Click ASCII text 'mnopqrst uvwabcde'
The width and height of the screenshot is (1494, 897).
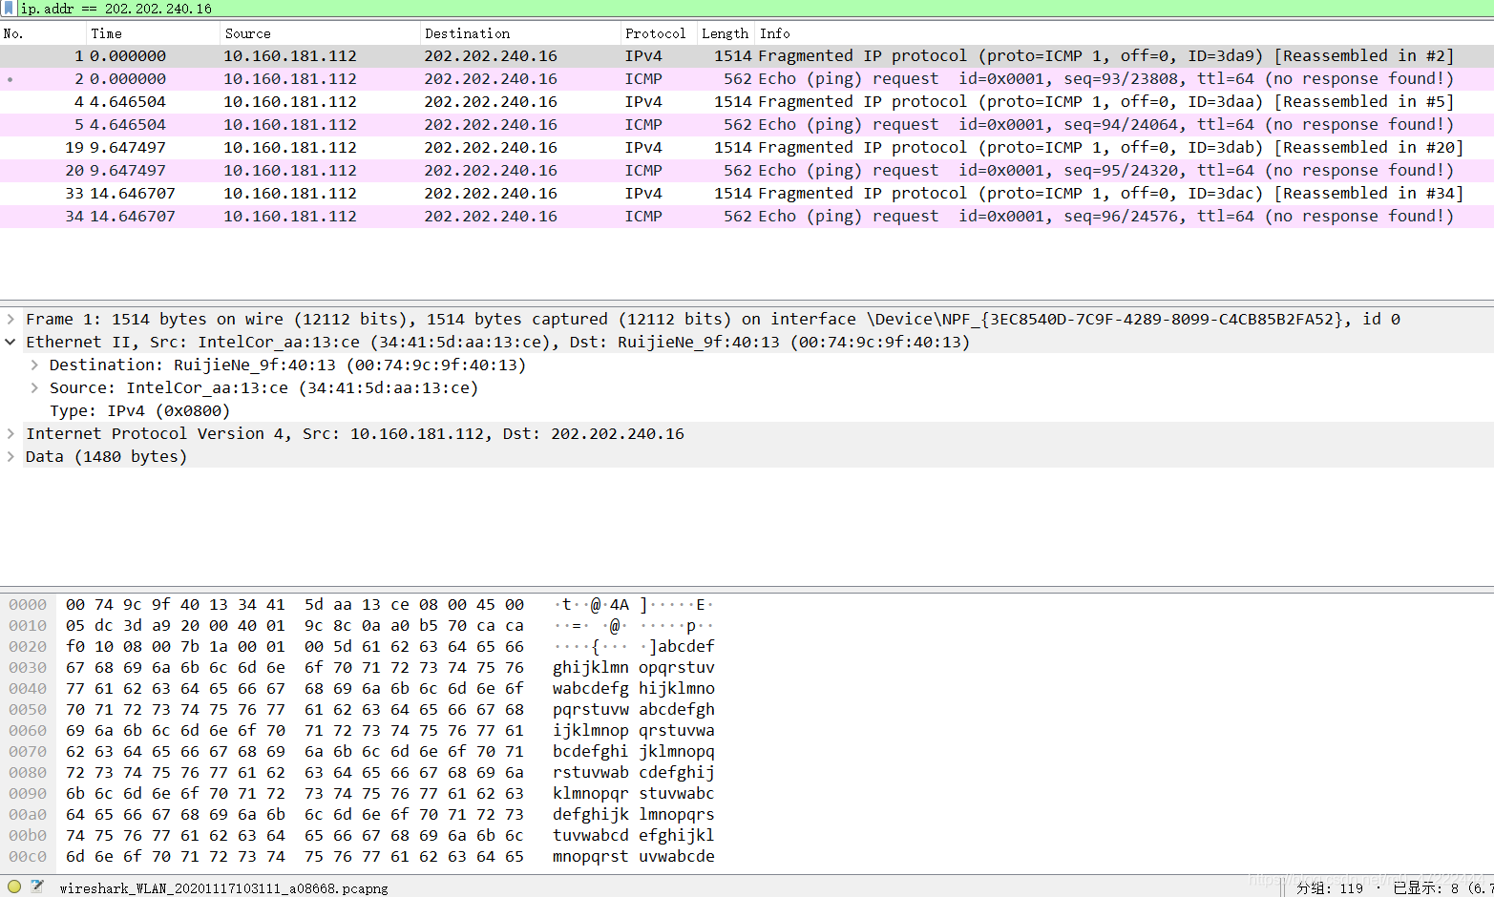[634, 856]
